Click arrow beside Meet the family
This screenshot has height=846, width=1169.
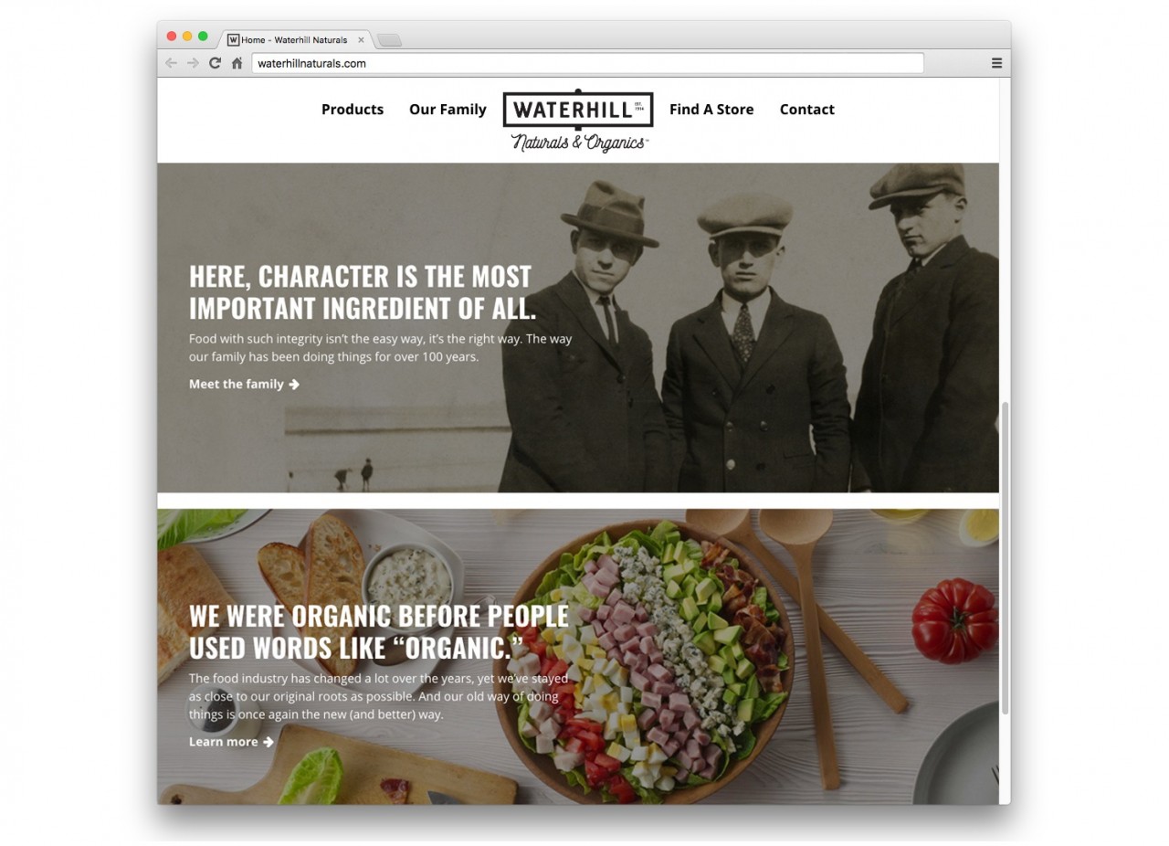294,385
